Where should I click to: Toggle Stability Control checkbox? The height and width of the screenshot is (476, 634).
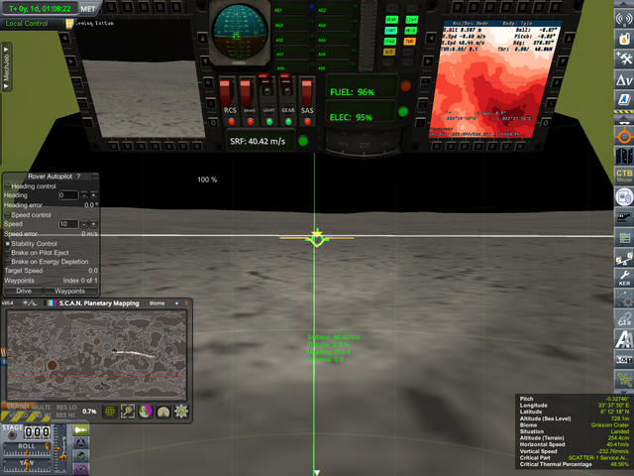(7, 244)
